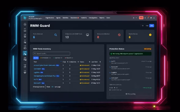Open the per page count dropdown

53,87
